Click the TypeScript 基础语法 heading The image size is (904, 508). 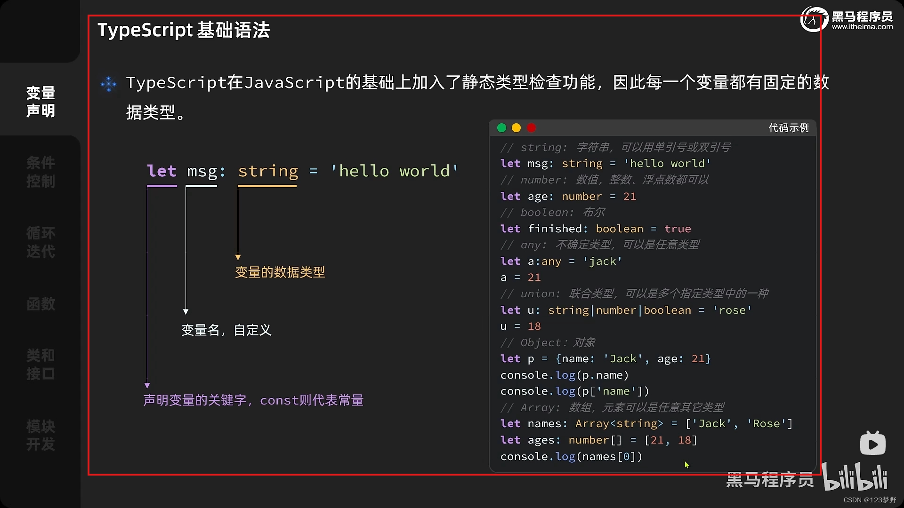coord(184,30)
